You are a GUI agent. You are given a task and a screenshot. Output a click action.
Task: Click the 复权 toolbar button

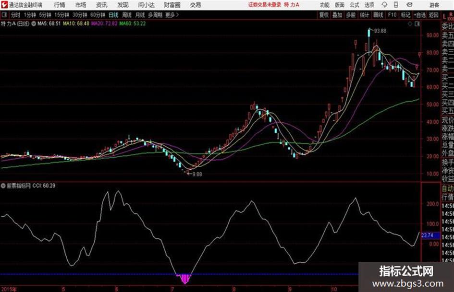click(324, 15)
